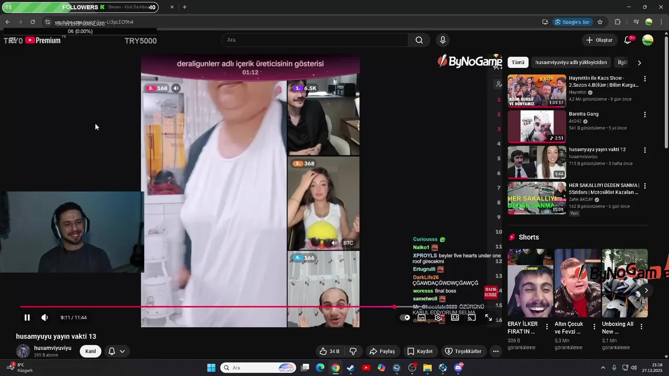Dislike this video
This screenshot has width=669, height=376.
click(x=353, y=351)
